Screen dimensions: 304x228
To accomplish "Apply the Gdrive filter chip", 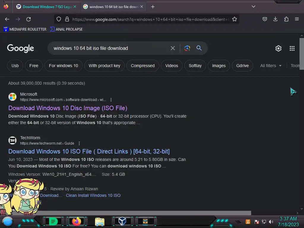I will coord(242,66).
